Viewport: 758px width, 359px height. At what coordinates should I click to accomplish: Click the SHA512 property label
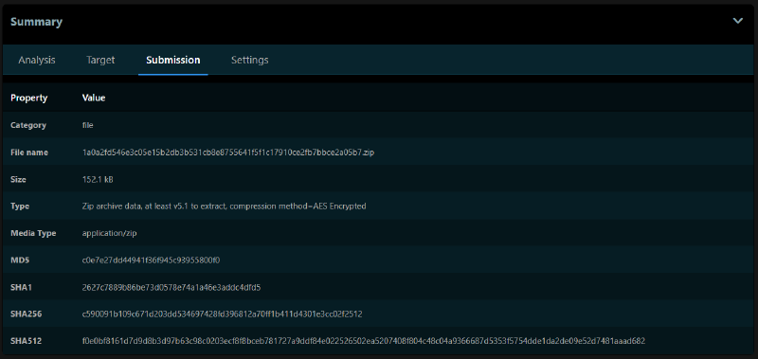[27, 341]
